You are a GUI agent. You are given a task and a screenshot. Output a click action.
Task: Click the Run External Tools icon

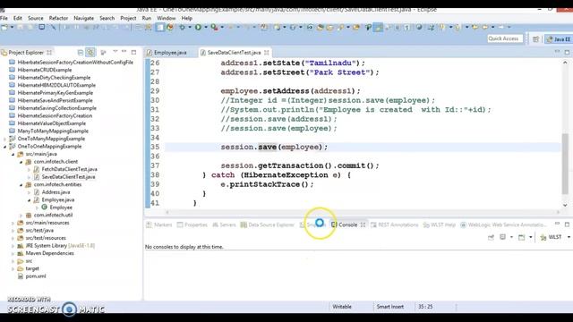point(214,27)
